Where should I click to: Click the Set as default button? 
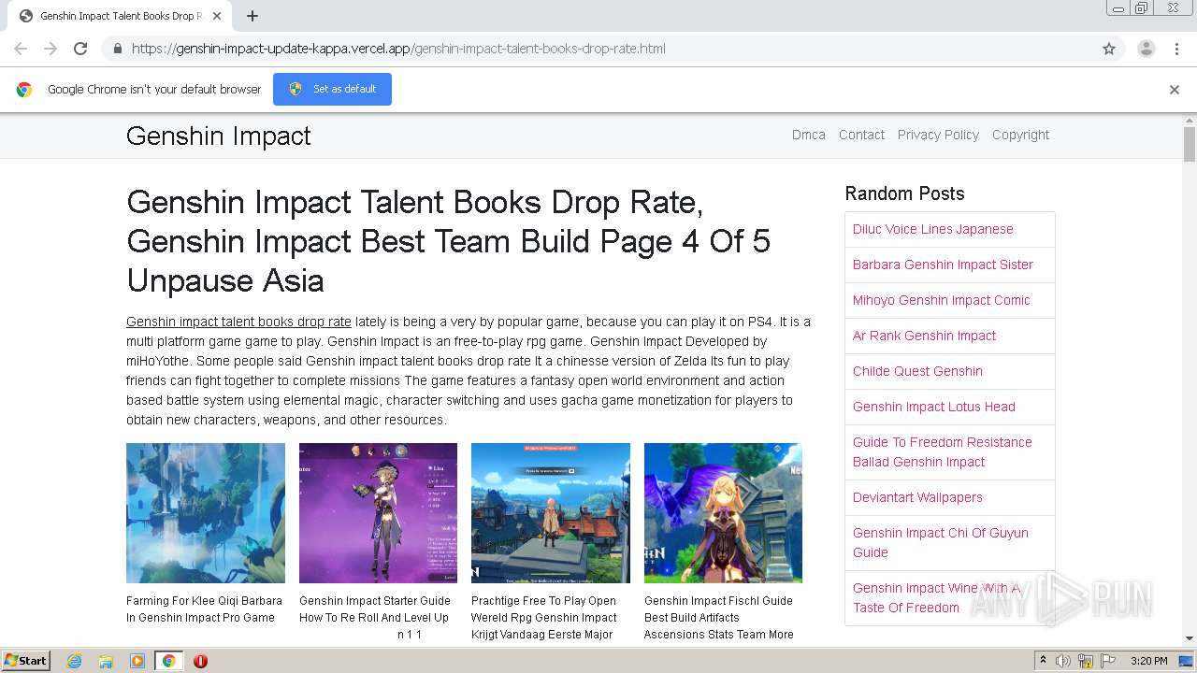coord(332,89)
